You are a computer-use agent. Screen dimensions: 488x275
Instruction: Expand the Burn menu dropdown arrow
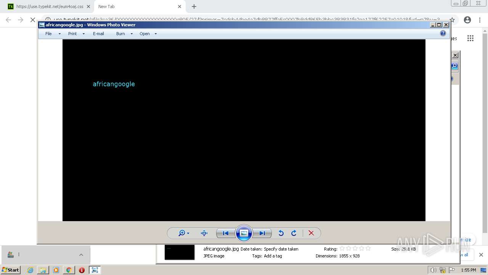pos(132,34)
